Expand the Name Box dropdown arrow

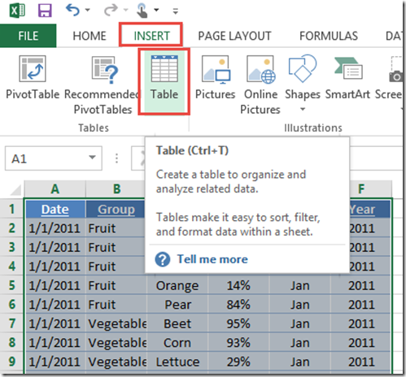[x=92, y=158]
